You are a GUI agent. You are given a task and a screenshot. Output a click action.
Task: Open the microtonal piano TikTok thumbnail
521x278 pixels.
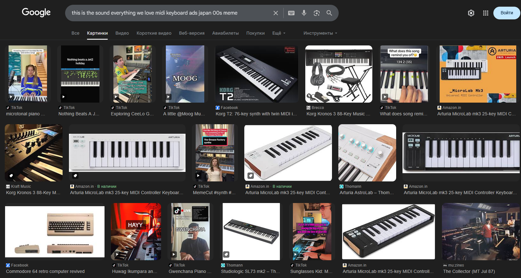[x=28, y=74]
